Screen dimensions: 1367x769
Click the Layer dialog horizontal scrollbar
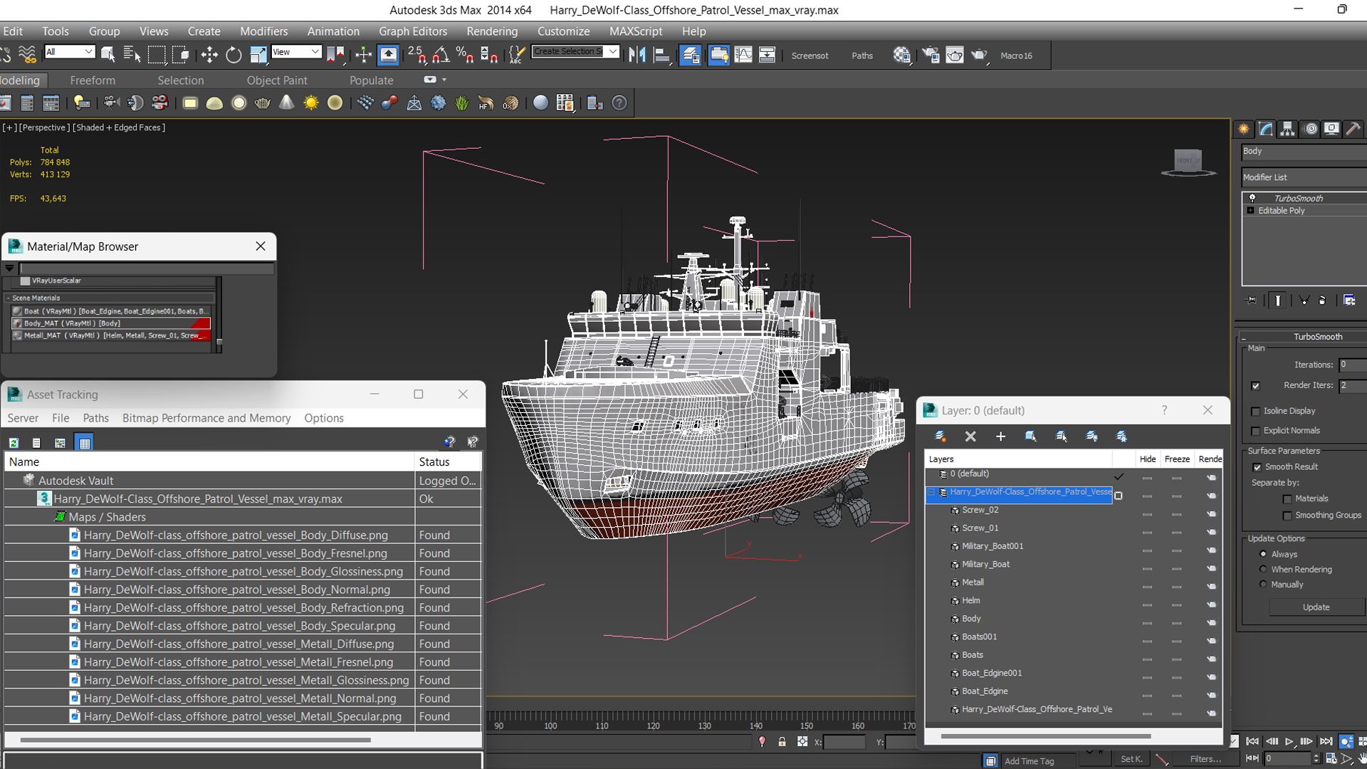[1045, 736]
